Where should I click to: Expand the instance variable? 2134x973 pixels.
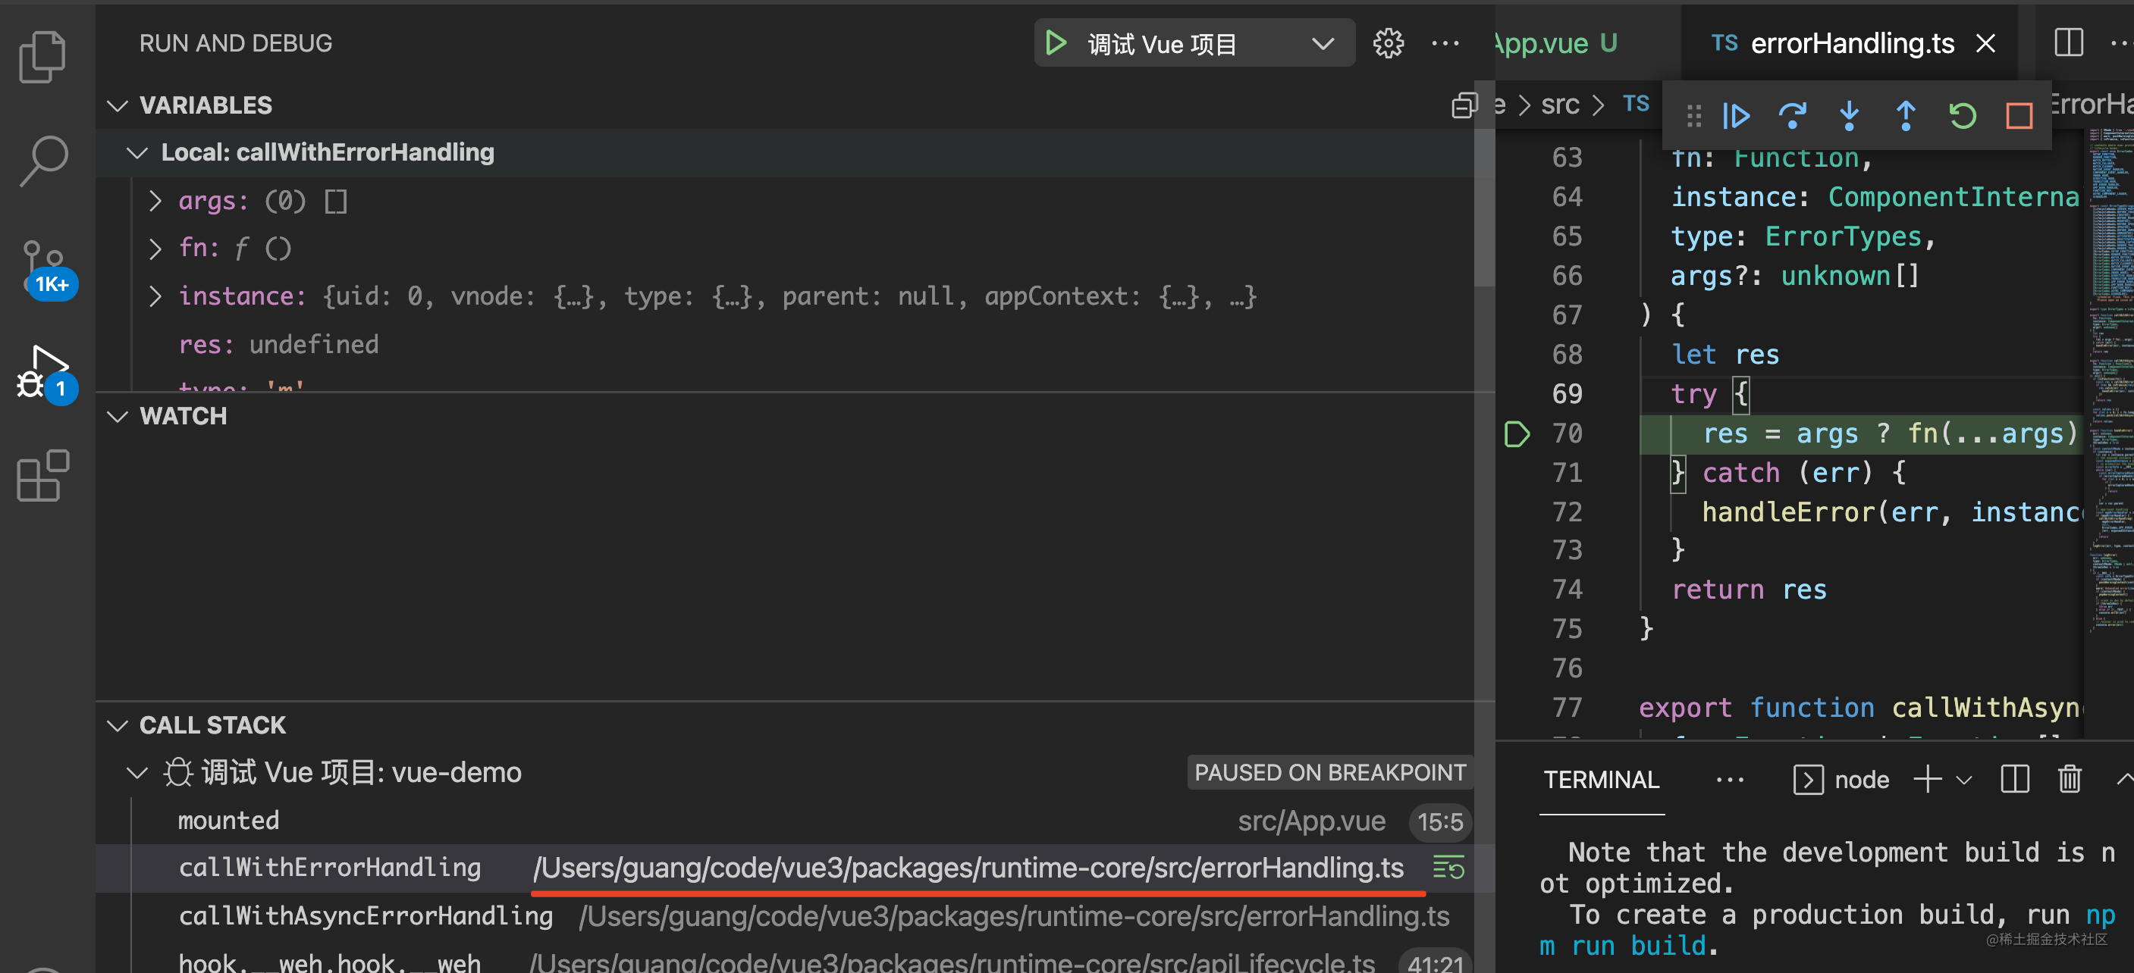coord(155,296)
